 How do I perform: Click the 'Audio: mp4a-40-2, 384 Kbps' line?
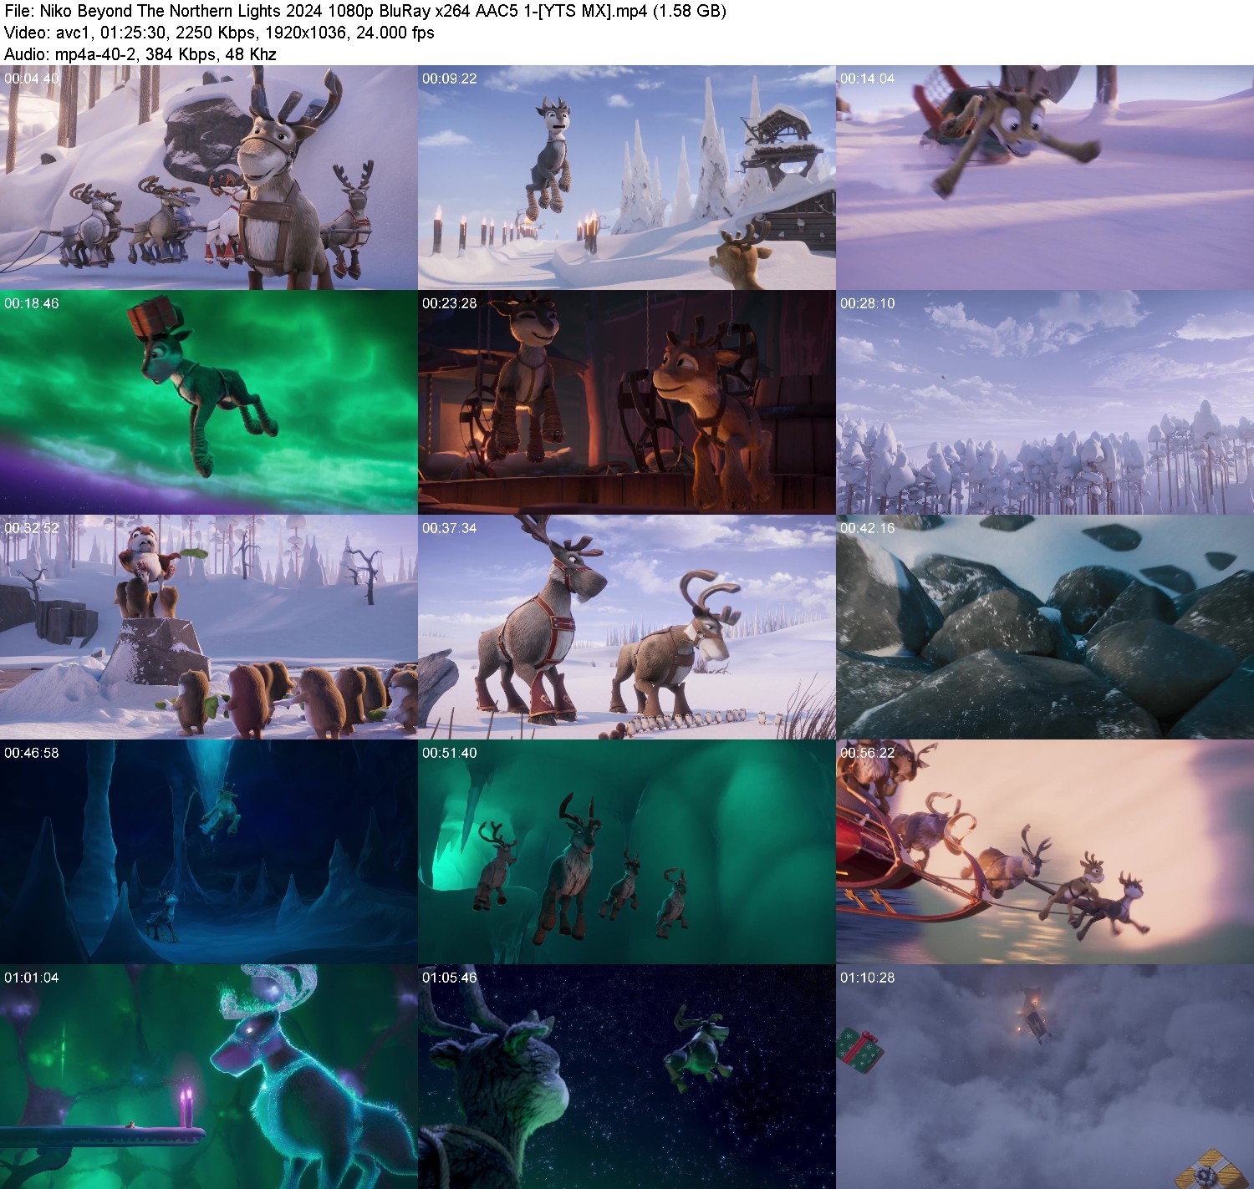[x=140, y=54]
